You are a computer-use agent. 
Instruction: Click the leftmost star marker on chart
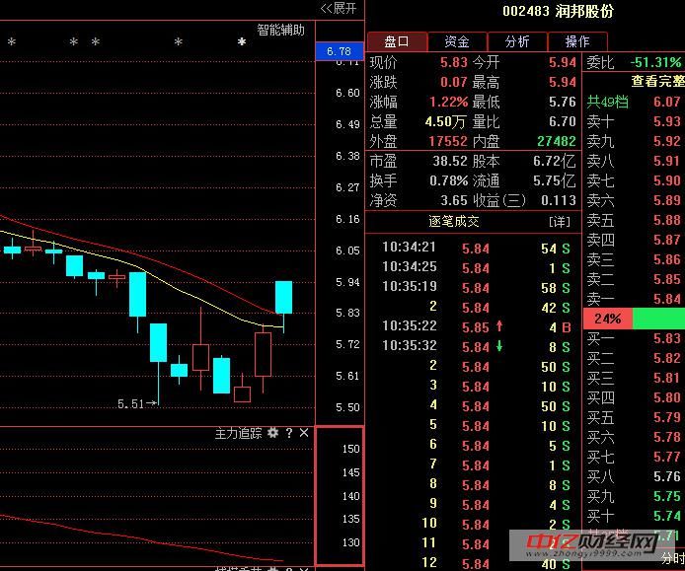point(11,42)
